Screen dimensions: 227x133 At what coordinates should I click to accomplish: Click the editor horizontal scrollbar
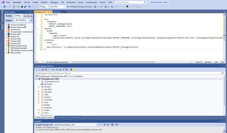114,62
